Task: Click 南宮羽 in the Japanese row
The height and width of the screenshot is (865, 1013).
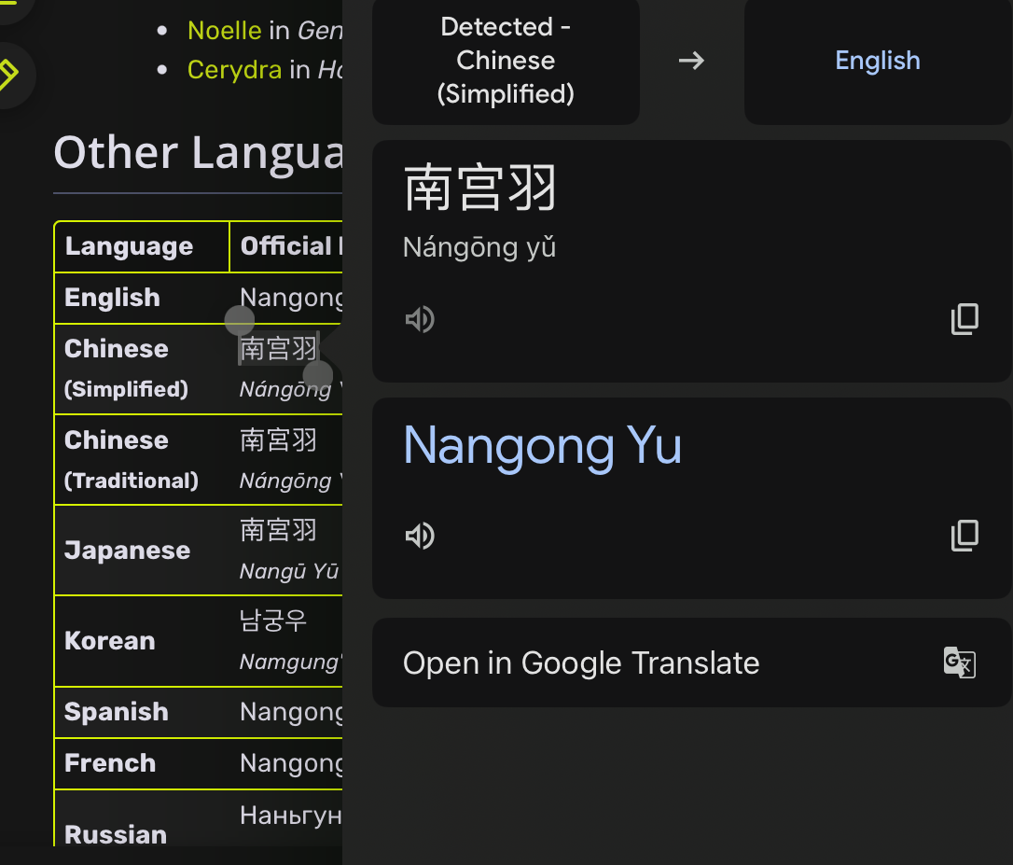Action: [279, 530]
